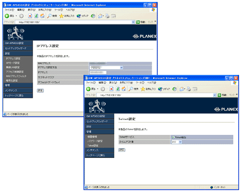Viewport: 240px width, 192px height.
Task: Click the Mail icon in the back window toolbar
Action: tap(100, 16)
